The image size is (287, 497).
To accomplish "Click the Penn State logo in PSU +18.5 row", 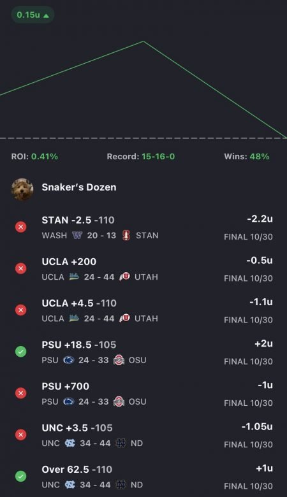I will (x=69, y=360).
